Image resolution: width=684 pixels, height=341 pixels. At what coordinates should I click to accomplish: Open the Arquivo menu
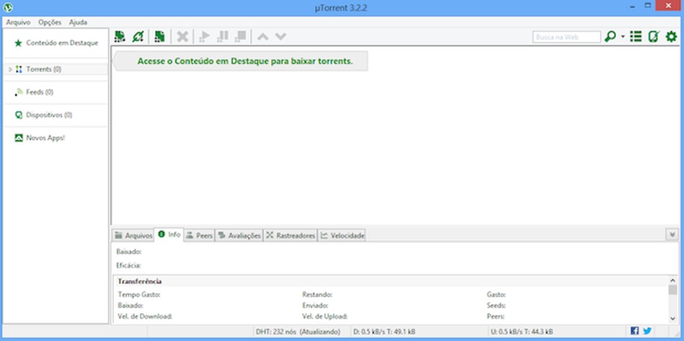pyautogui.click(x=18, y=22)
